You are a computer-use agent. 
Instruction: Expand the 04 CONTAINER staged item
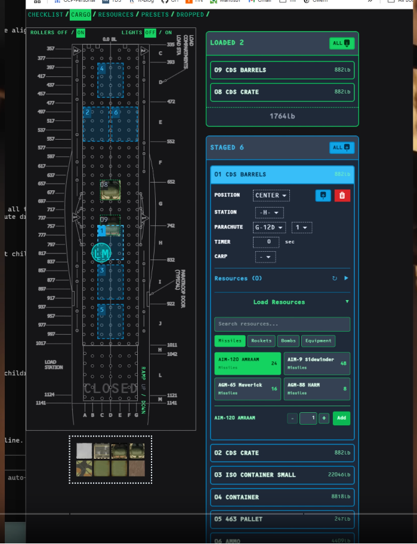pos(282,497)
